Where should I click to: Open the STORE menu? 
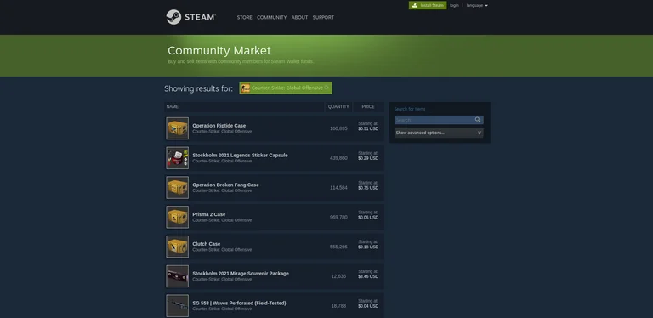[245, 18]
